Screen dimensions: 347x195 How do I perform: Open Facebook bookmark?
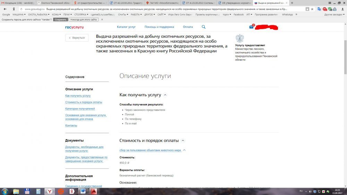238,15
